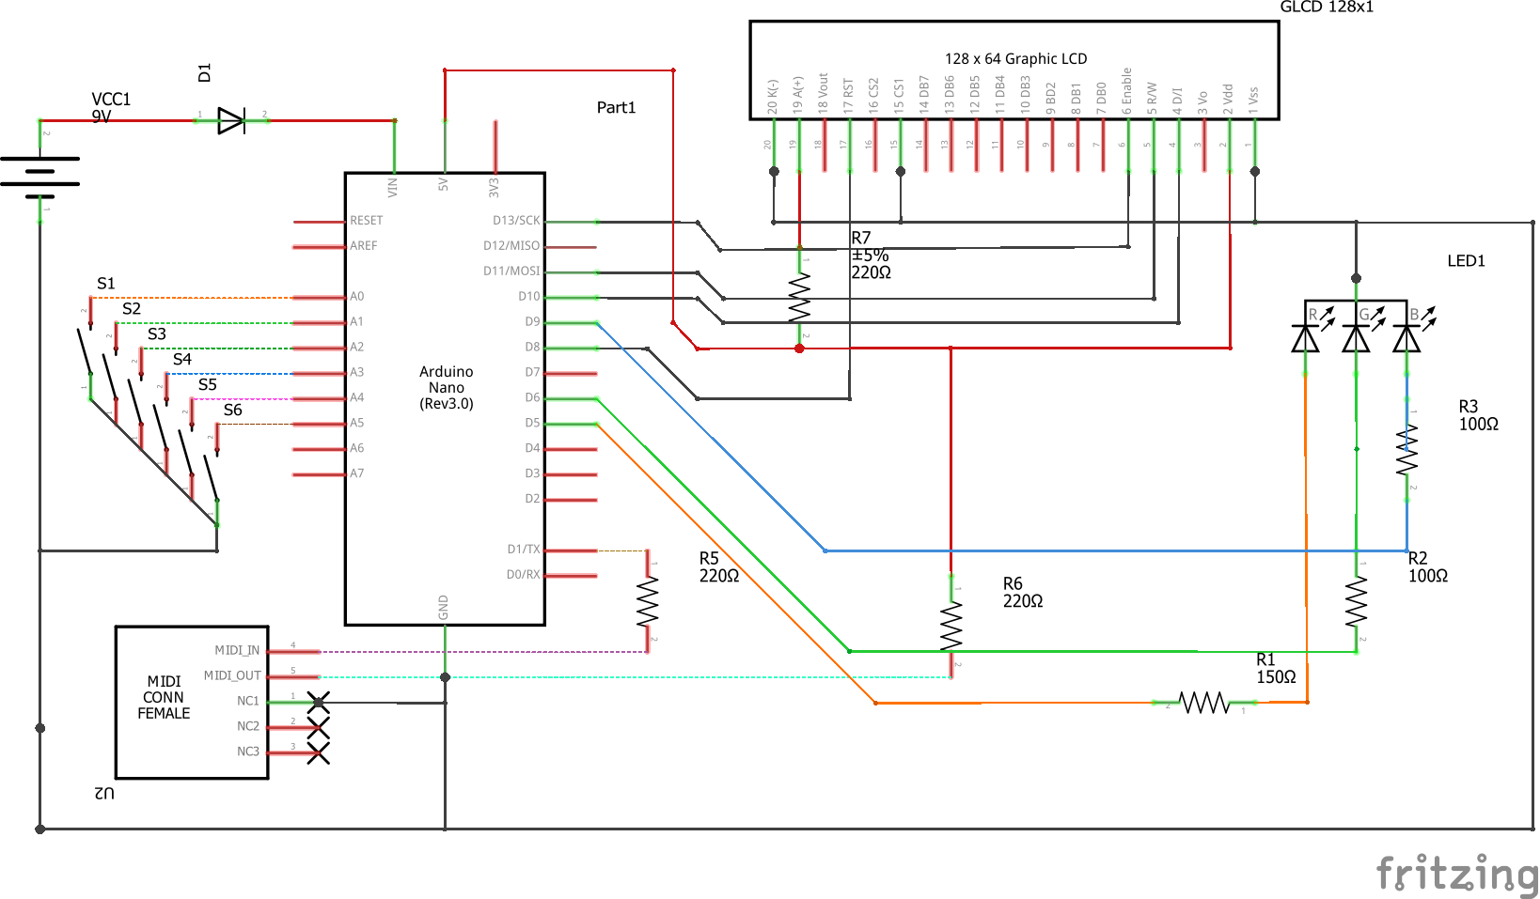Click the D11/MOSI pin label
The image size is (1540, 899).
[x=511, y=271]
